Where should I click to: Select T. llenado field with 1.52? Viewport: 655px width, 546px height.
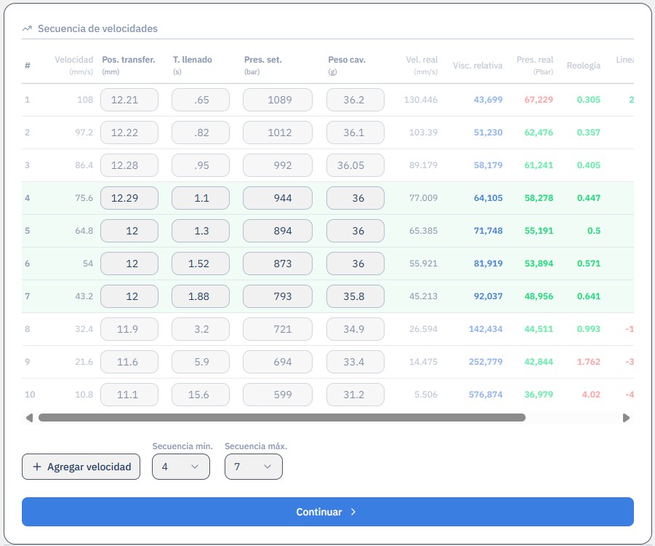coord(201,264)
